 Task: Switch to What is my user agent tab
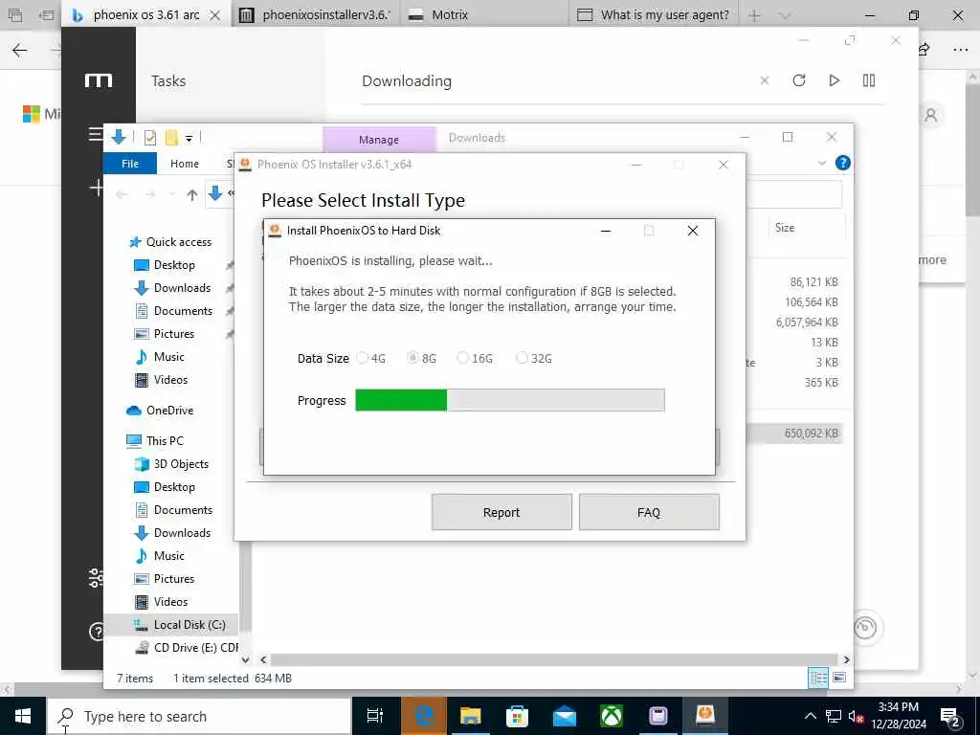point(654,14)
